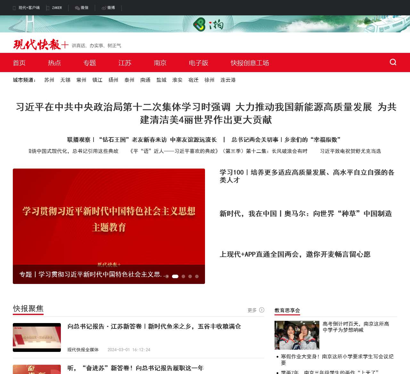
Task: Select the last carousel indicator dot
Action: coord(197,276)
